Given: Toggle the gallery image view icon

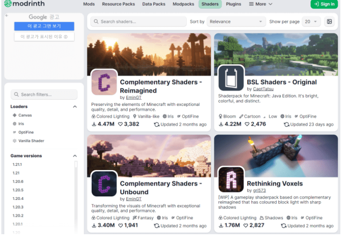Looking at the screenshot, I should tap(329, 21).
